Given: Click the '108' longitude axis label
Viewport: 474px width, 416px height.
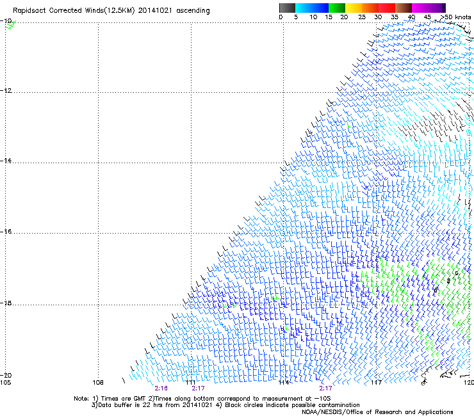Looking at the screenshot, I should 98,383.
